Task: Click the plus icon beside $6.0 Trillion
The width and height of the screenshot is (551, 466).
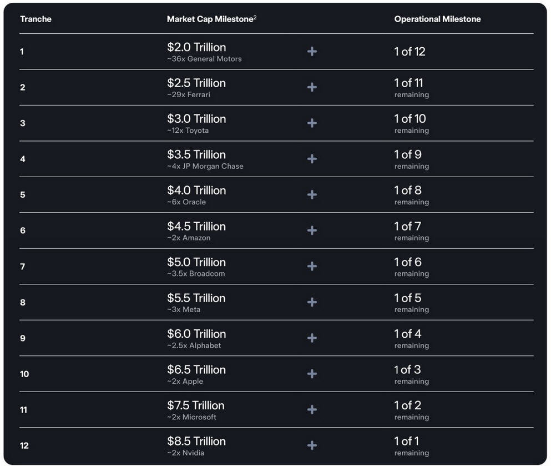Action: tap(312, 338)
